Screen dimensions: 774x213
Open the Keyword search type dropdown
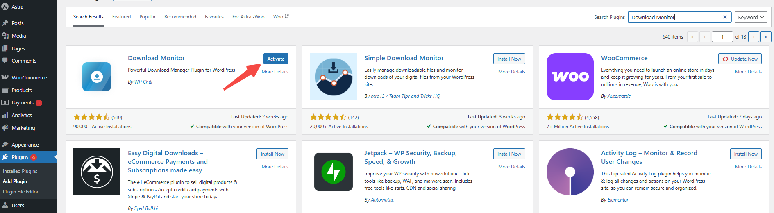751,17
